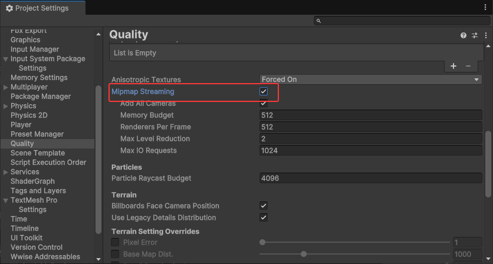Screen dimensions: 493x264
Task: Open the Project Settings window options menu
Action: tap(484, 8)
